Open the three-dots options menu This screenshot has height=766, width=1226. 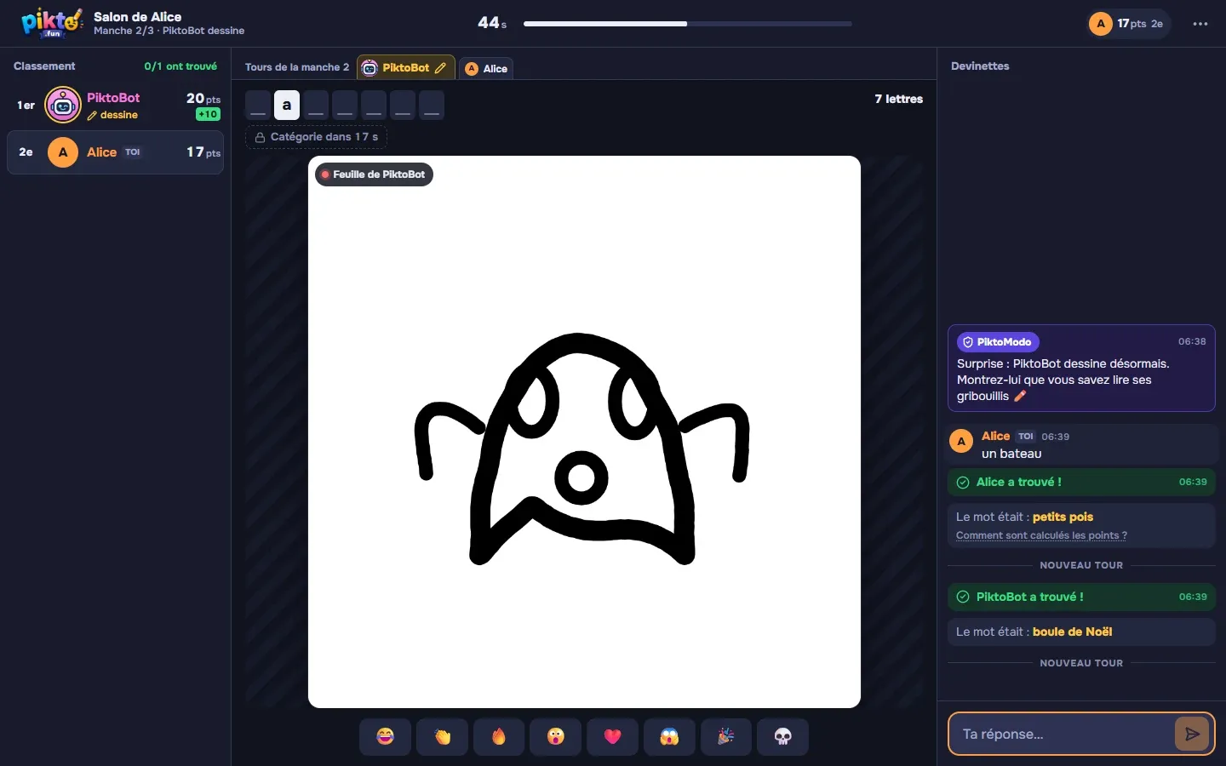tap(1200, 24)
